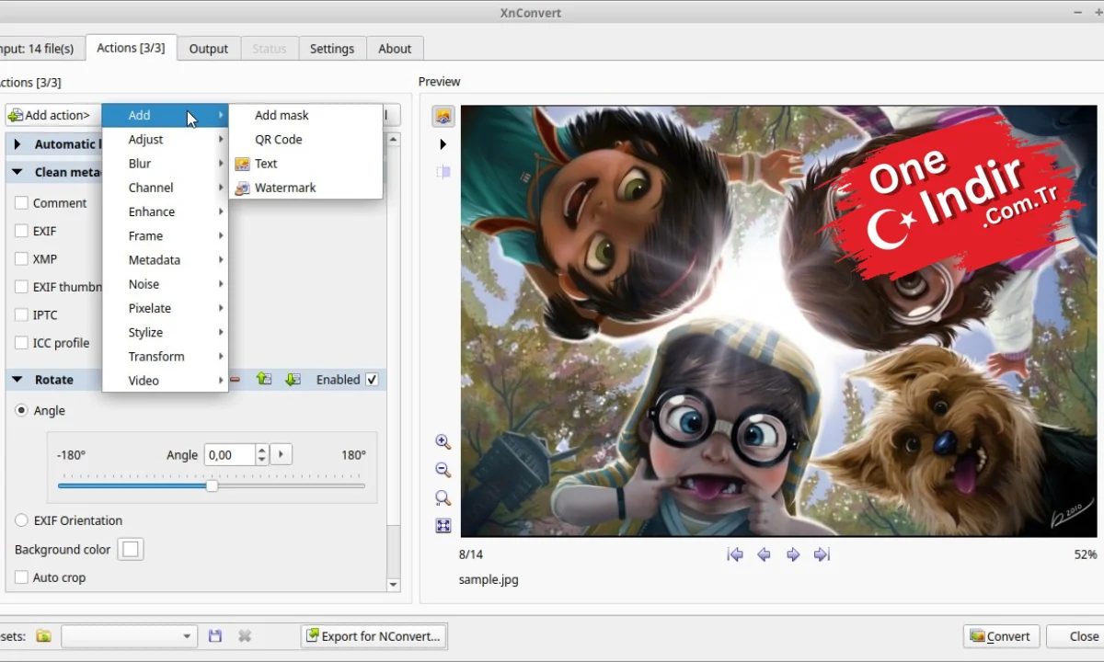This screenshot has width=1104, height=662.
Task: Open the Metadata submenu
Action: [x=166, y=260]
